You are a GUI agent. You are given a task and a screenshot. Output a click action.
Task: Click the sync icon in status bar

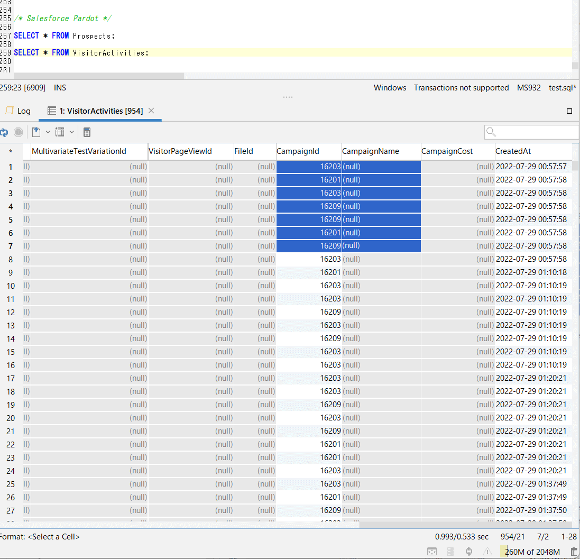point(468,552)
